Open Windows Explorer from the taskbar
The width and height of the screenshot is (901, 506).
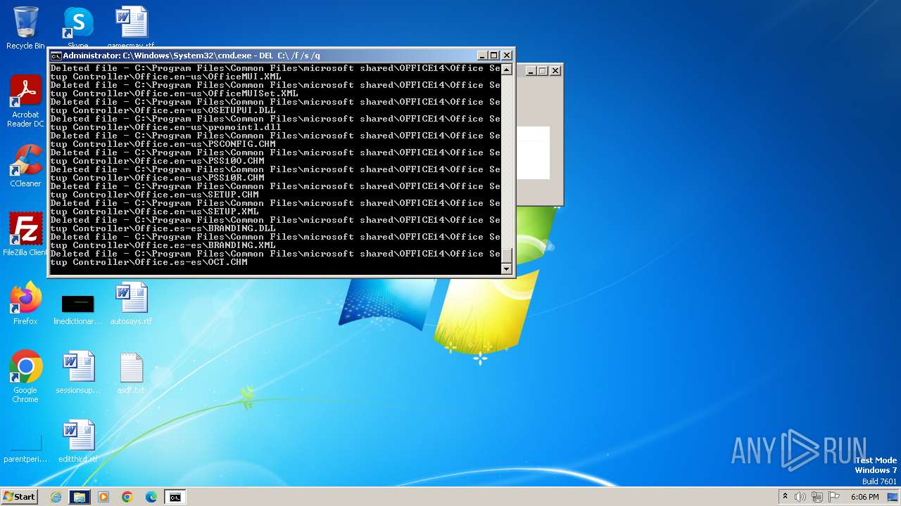80,497
